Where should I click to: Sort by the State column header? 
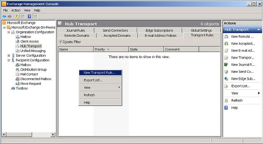click(146, 49)
